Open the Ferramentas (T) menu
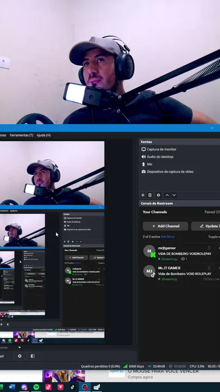The height and width of the screenshot is (392, 220). [x=21, y=135]
